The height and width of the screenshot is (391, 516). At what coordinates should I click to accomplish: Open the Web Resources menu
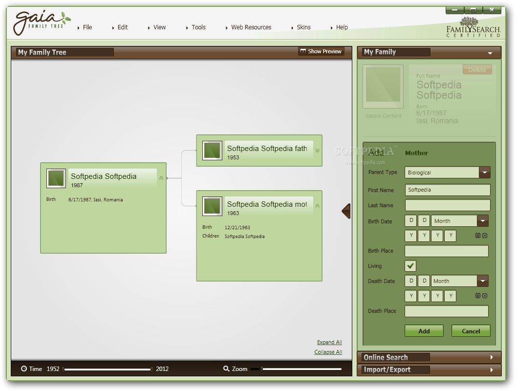(251, 27)
